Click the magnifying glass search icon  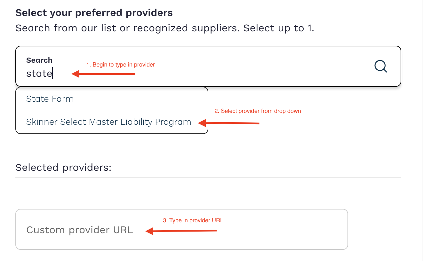pyautogui.click(x=381, y=67)
